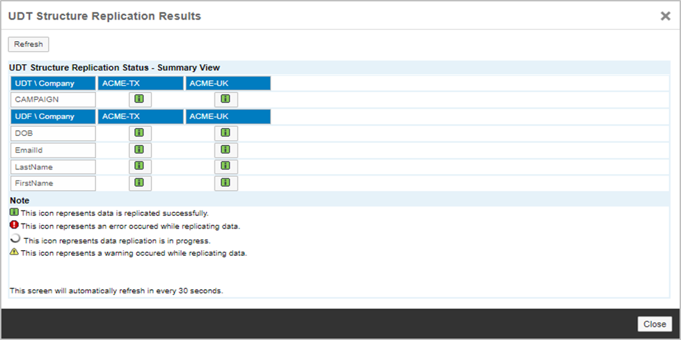Open FirstName status icon for ACME-TX
The image size is (681, 340).
coord(139,183)
